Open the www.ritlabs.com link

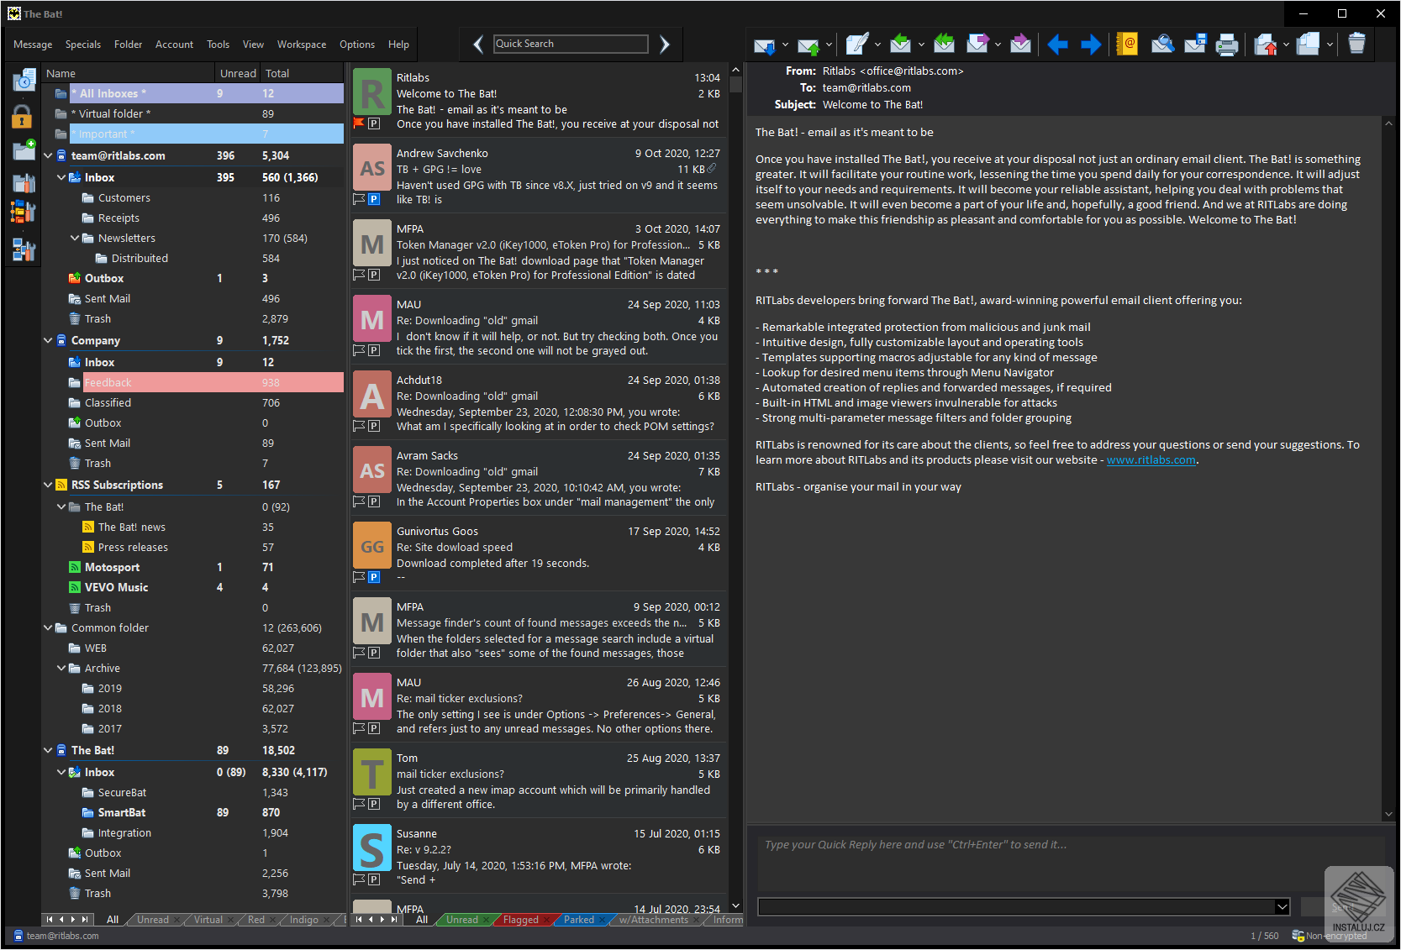[x=1151, y=459]
